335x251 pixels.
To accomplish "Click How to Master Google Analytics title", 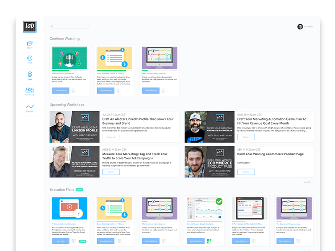I will point(201,224).
